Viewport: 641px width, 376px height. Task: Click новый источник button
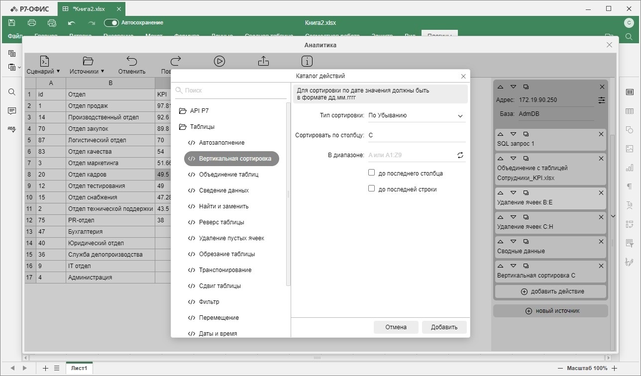pyautogui.click(x=550, y=311)
